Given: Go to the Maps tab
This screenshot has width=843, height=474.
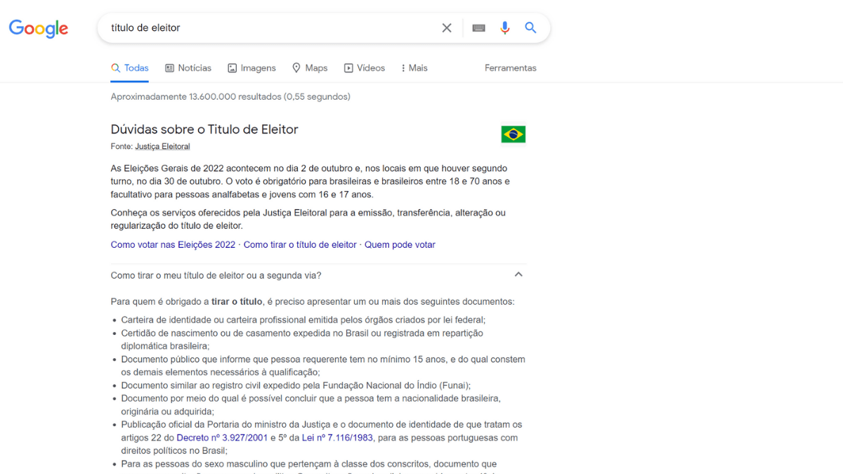Looking at the screenshot, I should pos(310,68).
